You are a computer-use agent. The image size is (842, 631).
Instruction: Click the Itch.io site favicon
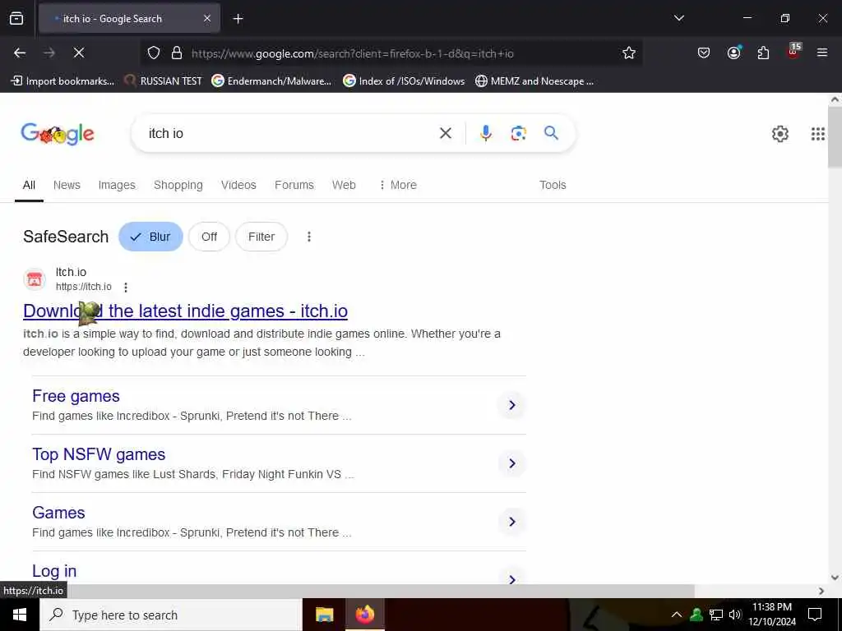click(35, 279)
